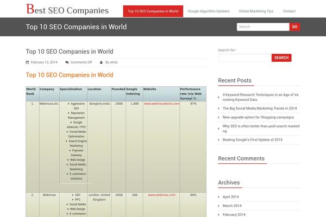Click the comments bubble icon
The image size is (326, 217).
67,62
